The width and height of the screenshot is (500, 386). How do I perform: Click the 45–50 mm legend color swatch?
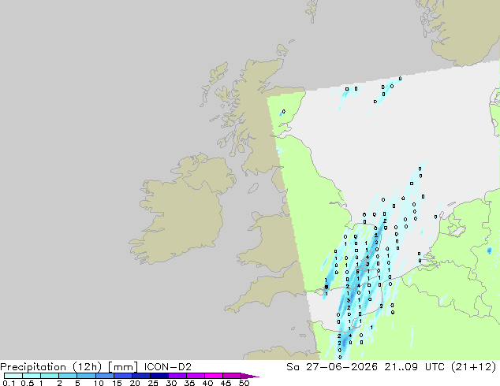(232, 376)
